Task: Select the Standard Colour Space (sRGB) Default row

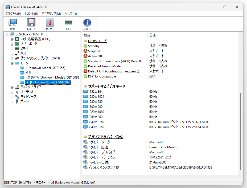Action: (x=160, y=61)
